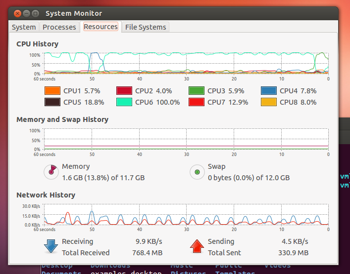Click the CPU History graph
Image resolution: width=350 pixels, height=274 pixels.
pos(186,63)
